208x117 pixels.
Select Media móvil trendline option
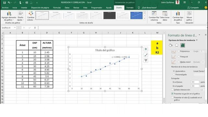point(179,62)
